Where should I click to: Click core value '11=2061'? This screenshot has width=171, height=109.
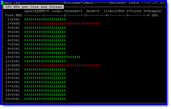click(13, 61)
